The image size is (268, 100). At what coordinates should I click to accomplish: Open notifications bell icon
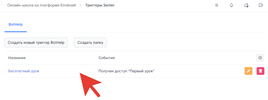coord(231,5)
